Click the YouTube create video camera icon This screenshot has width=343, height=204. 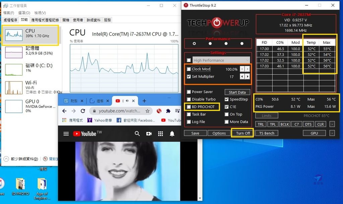click(x=149, y=133)
